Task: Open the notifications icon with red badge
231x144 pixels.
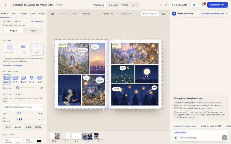Action: pos(203,5)
